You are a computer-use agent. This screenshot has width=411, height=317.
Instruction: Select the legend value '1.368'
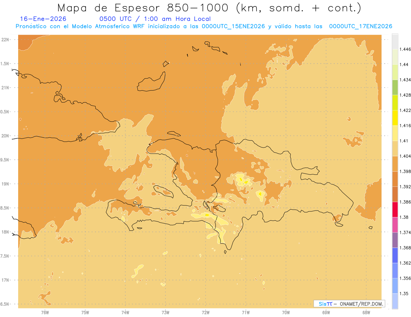coord(405,248)
